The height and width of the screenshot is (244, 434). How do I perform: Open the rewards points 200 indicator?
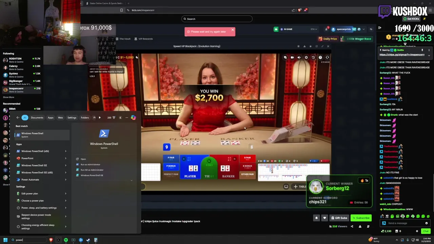coord(111,118)
